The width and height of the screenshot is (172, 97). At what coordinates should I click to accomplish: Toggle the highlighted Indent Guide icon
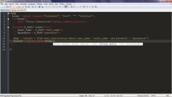coord(66,7)
